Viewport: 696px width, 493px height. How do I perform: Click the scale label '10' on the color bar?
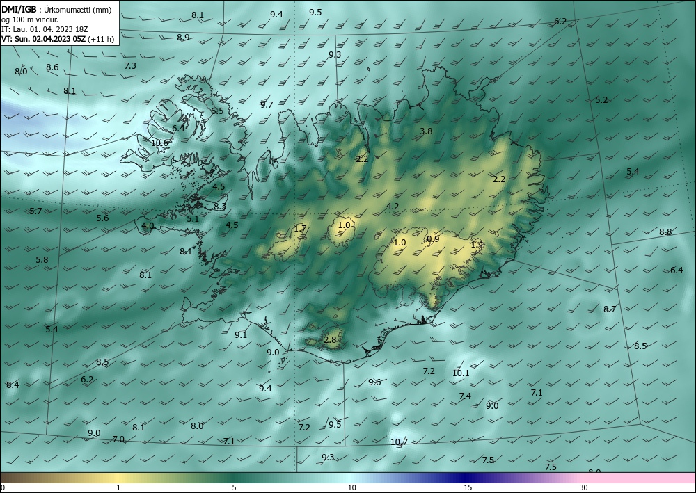[x=351, y=488]
